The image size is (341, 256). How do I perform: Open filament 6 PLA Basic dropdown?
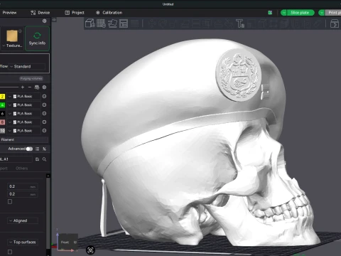[25, 114]
